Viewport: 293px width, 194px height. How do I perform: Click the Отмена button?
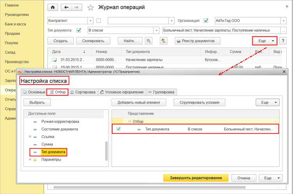click(x=244, y=178)
